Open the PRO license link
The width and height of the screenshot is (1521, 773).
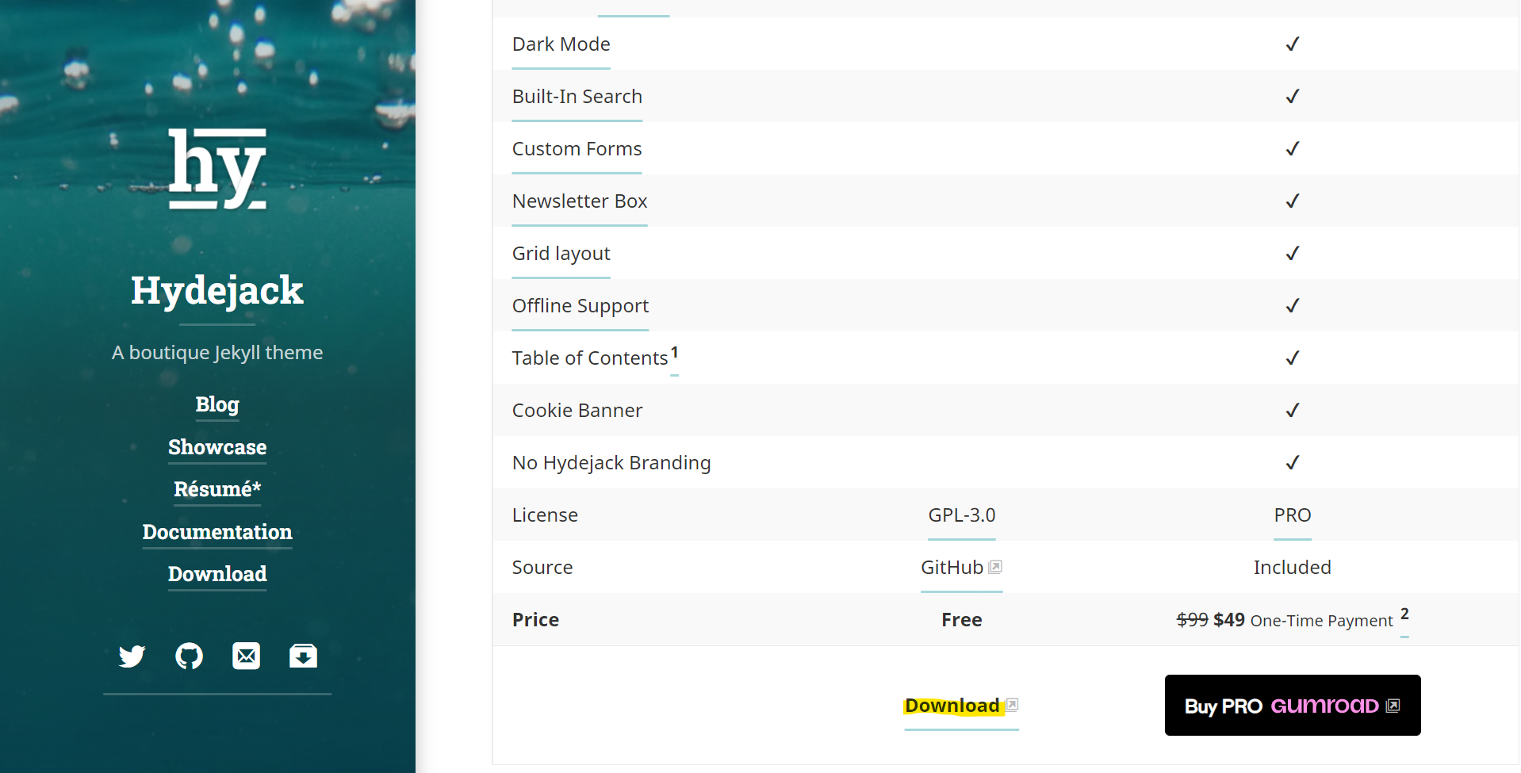coord(1293,515)
